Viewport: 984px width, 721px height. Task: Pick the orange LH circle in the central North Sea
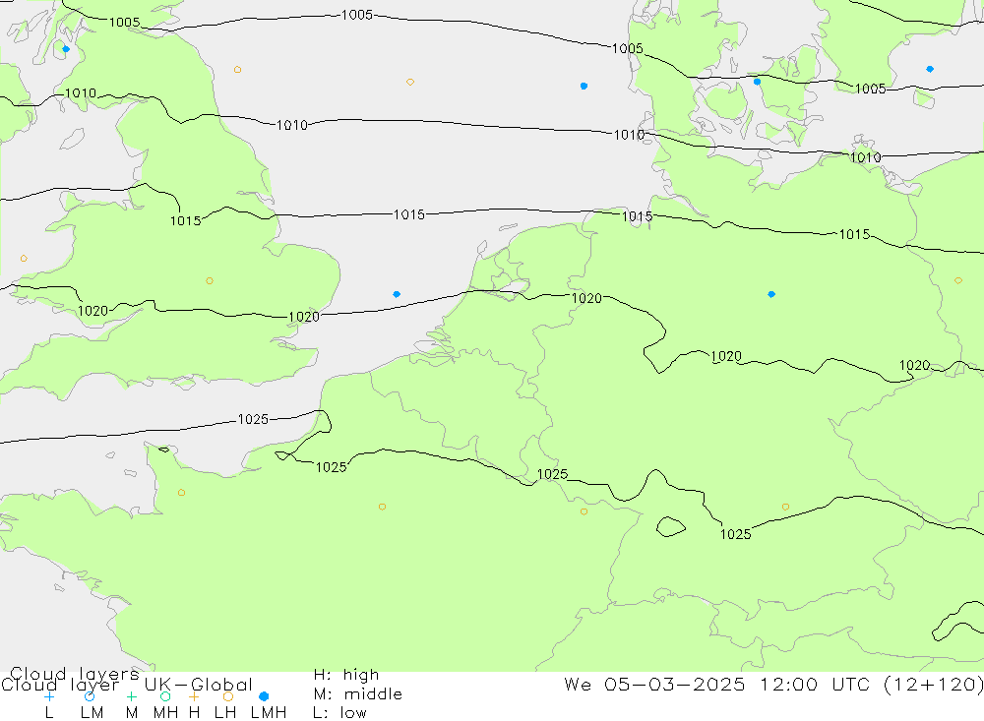pos(409,83)
